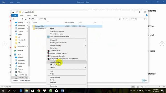
Task: Expand the Include in library submenu
Action: point(67,45)
